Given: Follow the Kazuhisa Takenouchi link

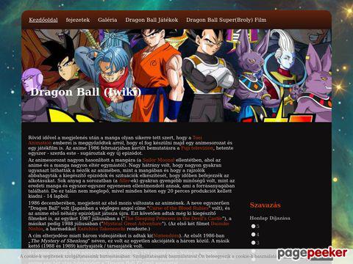Looking at the screenshot, I should 101,229.
